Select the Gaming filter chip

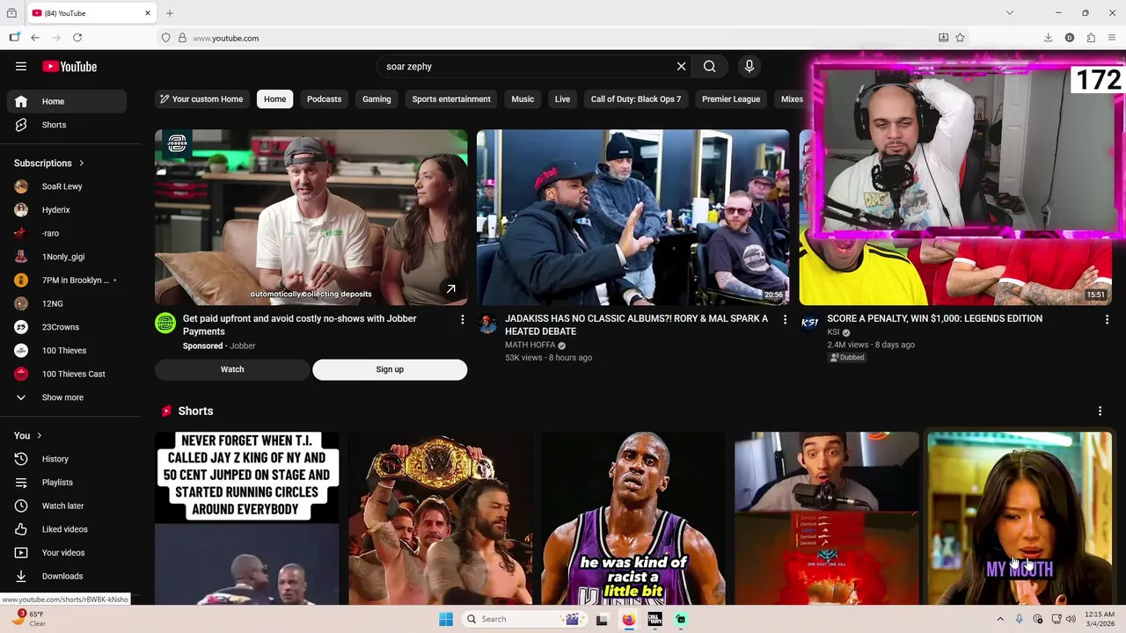click(377, 99)
